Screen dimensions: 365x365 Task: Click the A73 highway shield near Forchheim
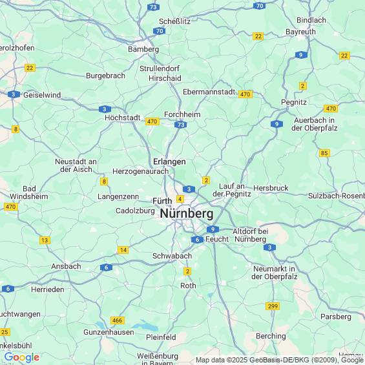tap(181, 125)
